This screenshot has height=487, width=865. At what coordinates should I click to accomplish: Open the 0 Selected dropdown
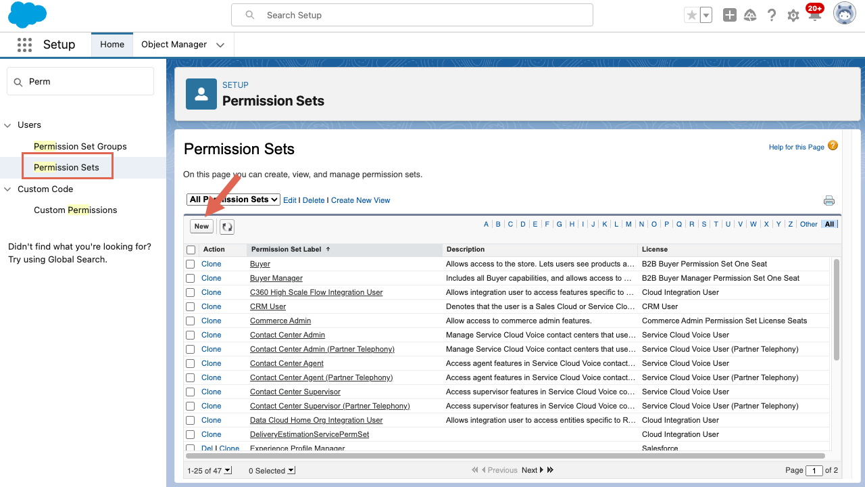pos(272,471)
